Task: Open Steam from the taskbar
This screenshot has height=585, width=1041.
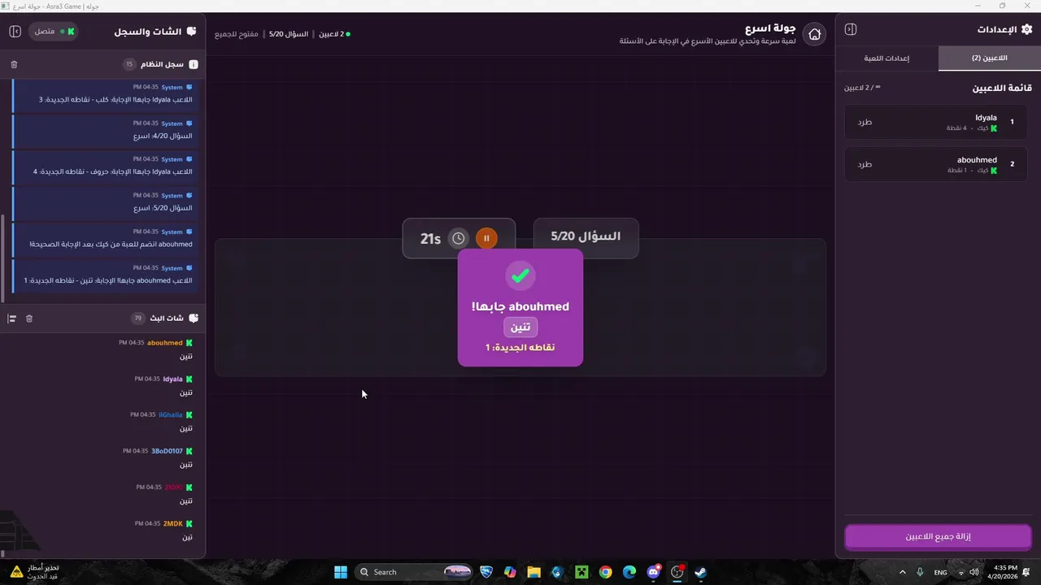Action: 700,572
